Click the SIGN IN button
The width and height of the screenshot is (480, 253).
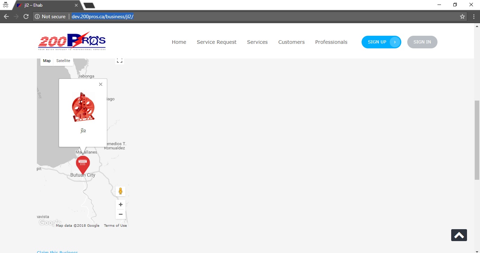click(422, 42)
